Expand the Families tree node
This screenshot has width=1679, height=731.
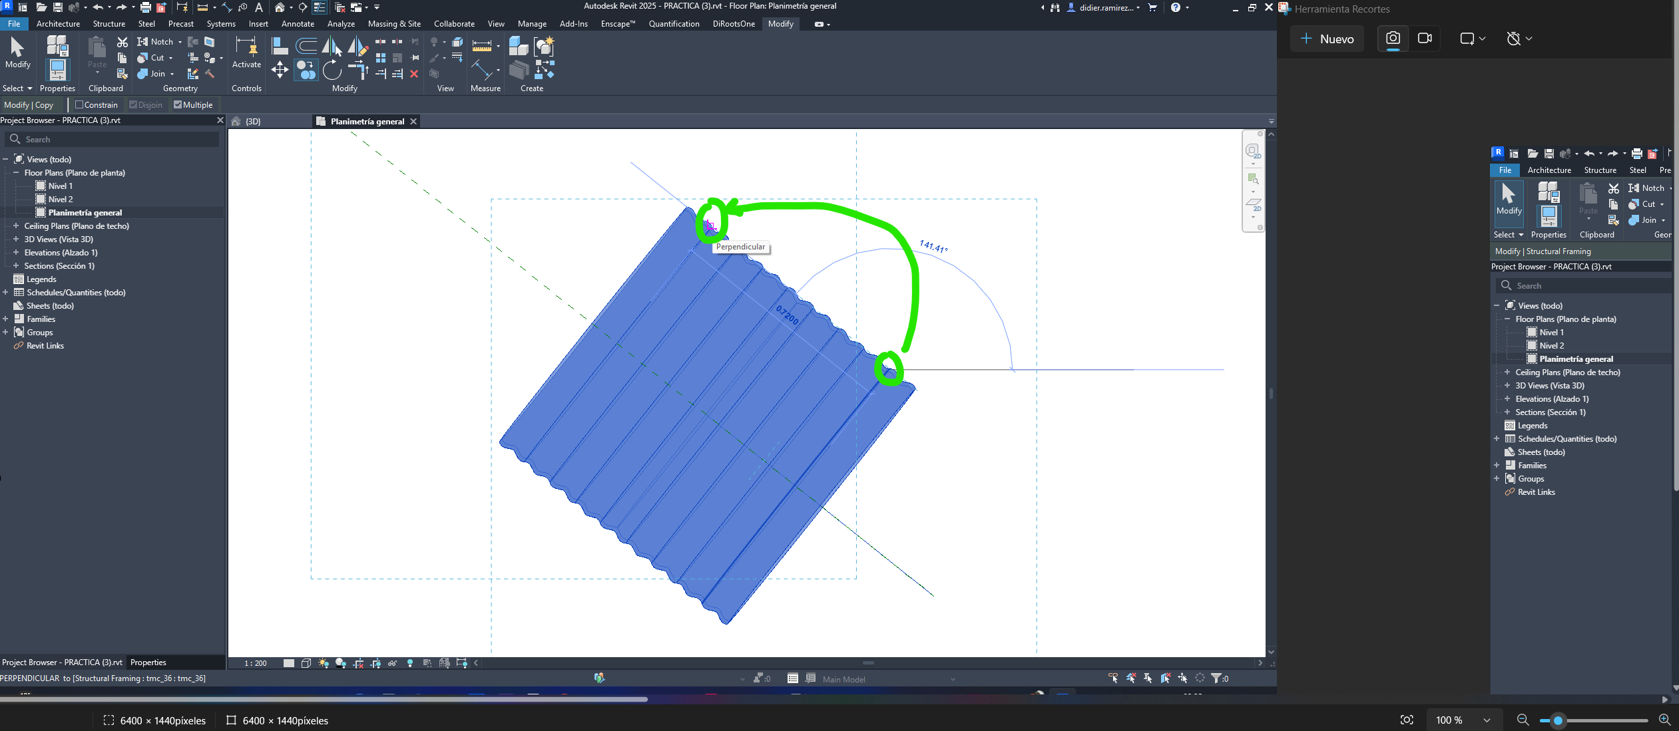click(5, 319)
